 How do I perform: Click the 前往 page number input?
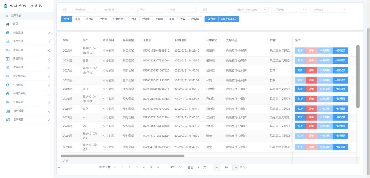click(x=198, y=167)
